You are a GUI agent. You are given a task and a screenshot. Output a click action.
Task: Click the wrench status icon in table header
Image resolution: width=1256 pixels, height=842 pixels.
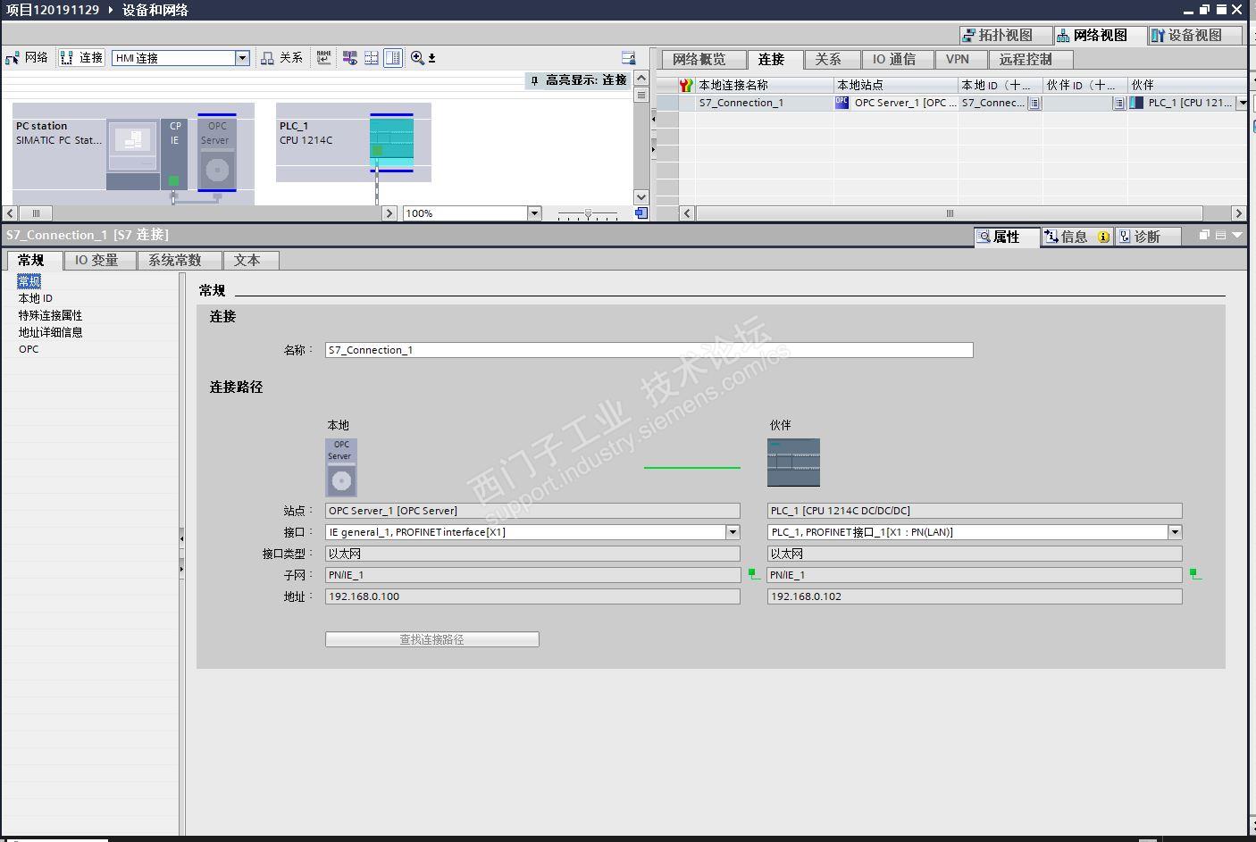click(x=686, y=86)
